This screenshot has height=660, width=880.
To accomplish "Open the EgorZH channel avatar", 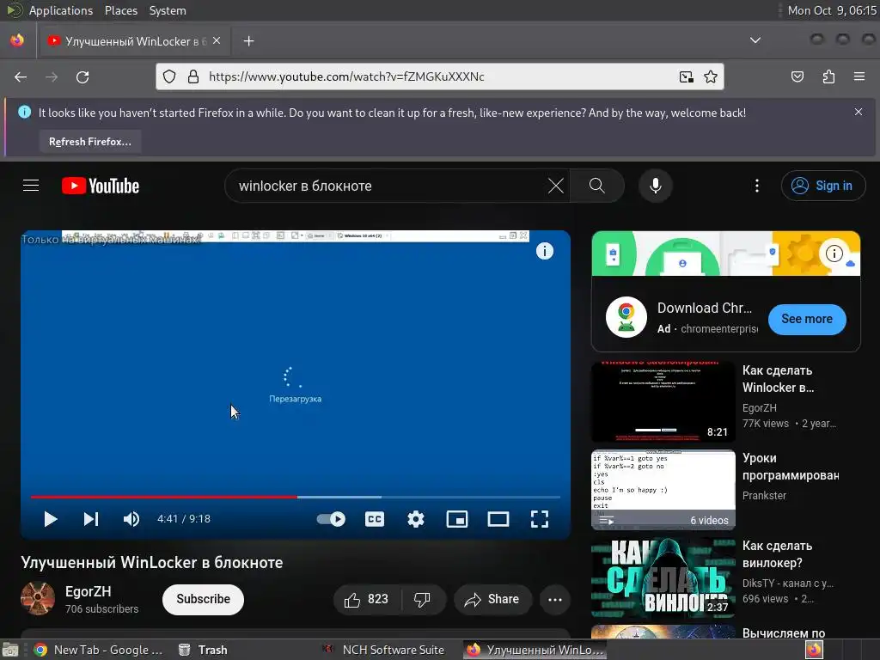I will click(38, 599).
